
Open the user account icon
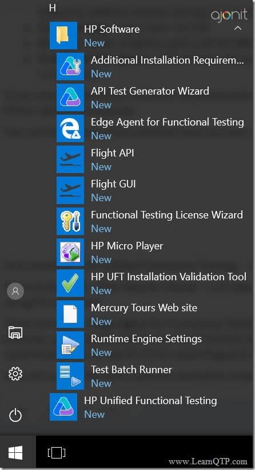(15, 291)
